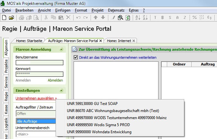Select the Logistik vertical sidebar tab
The image size is (217, 139).
[x=6, y=124]
